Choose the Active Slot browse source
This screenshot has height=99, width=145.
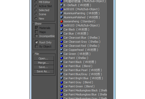pyautogui.click(x=36, y=6)
